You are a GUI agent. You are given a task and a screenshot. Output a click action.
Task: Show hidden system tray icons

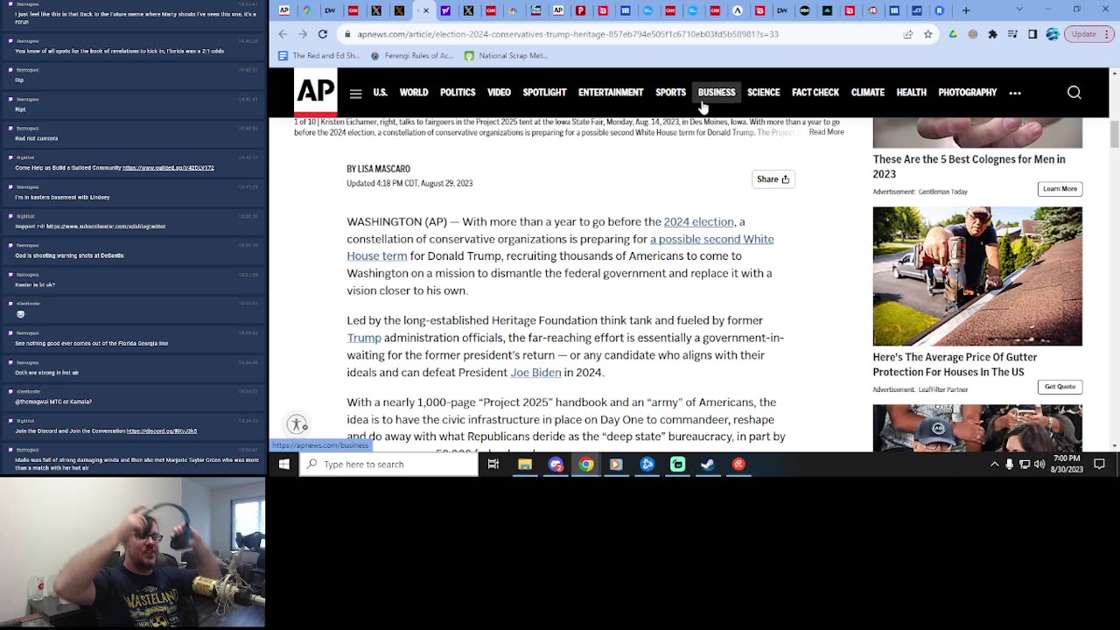994,465
